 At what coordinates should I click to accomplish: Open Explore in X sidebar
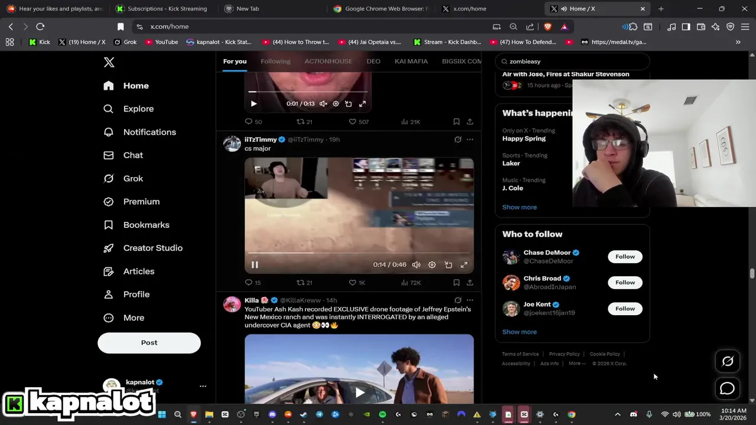point(128,109)
